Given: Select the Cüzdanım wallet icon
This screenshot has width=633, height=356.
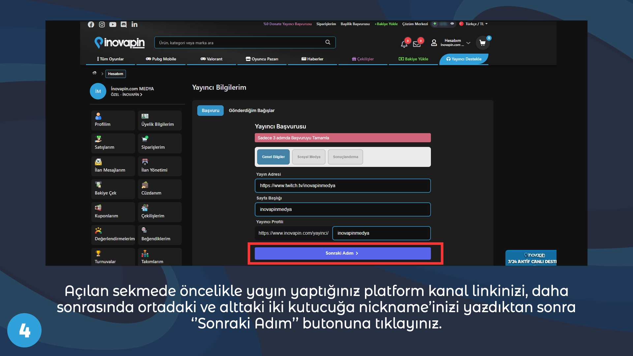Looking at the screenshot, I should [x=144, y=185].
